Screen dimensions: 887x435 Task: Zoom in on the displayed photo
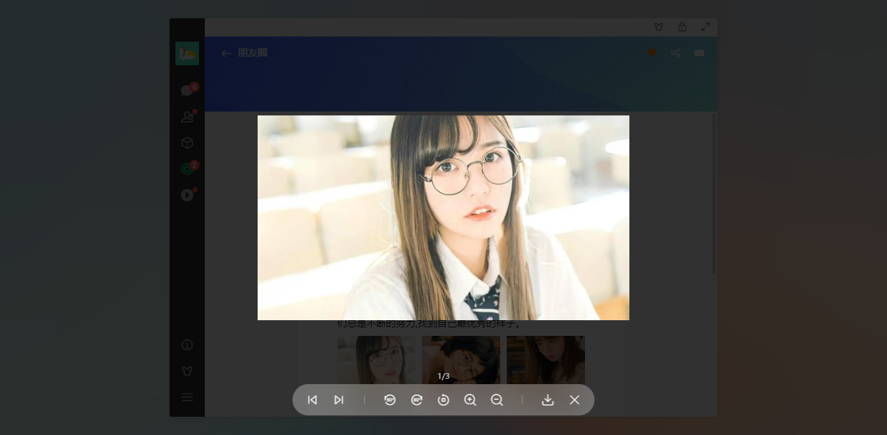pyautogui.click(x=470, y=400)
